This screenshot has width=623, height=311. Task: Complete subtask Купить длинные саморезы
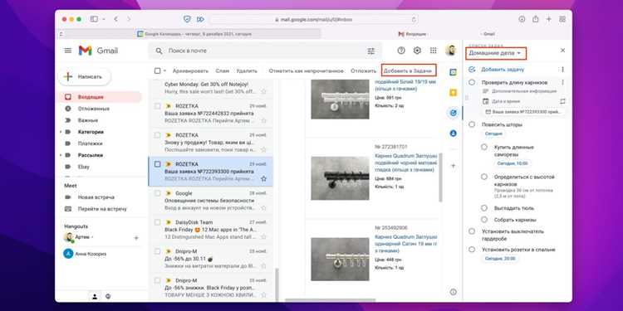(x=484, y=147)
